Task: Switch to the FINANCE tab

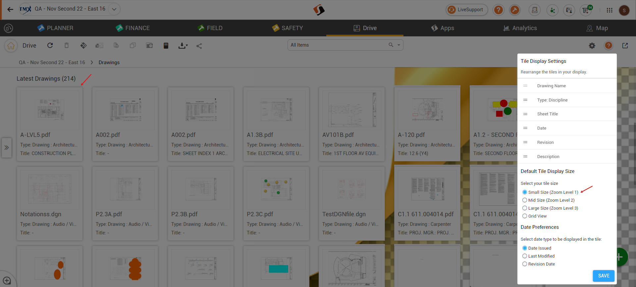Action: (133, 28)
